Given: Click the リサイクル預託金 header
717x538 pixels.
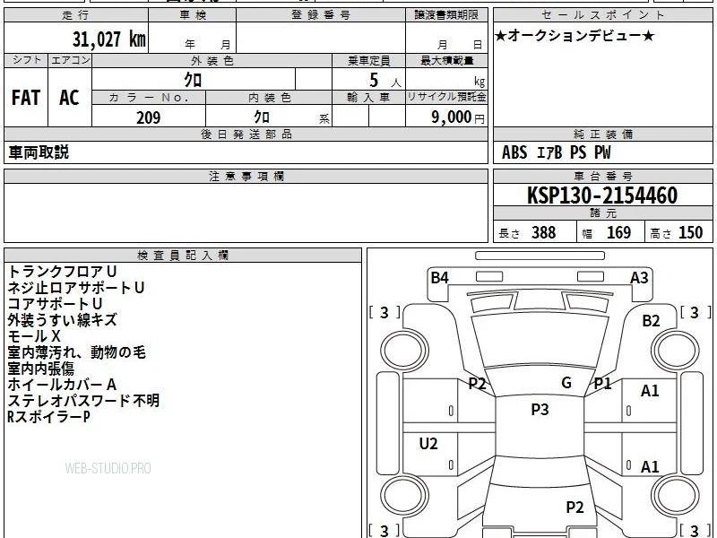Looking at the screenshot, I should (x=446, y=97).
